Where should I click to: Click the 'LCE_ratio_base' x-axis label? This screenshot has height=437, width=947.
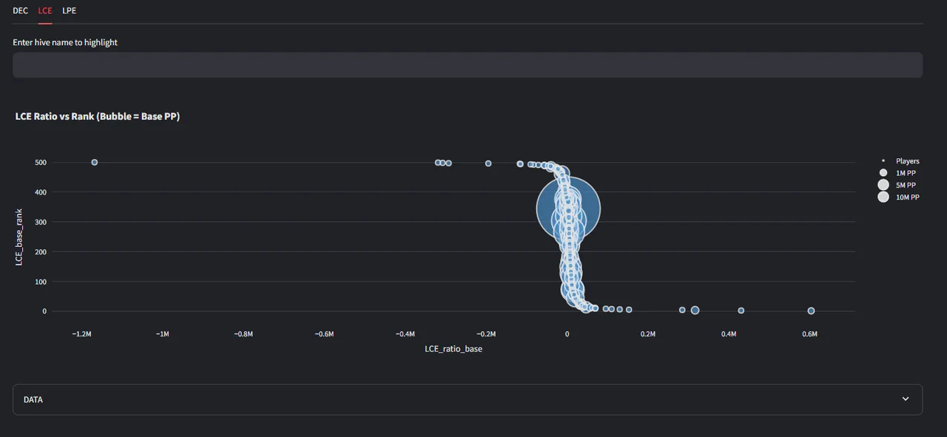(x=454, y=348)
